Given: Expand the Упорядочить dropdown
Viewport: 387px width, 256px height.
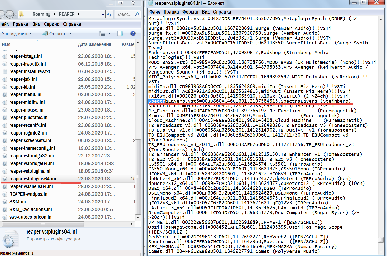Looking at the screenshot, I should click(17, 34).
